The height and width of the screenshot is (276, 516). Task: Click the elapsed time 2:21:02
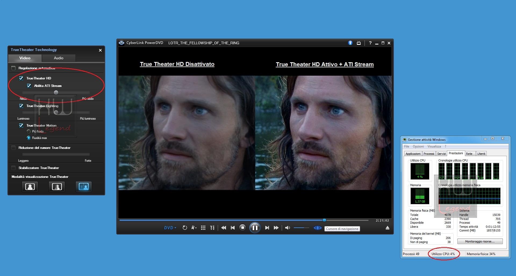point(382,220)
